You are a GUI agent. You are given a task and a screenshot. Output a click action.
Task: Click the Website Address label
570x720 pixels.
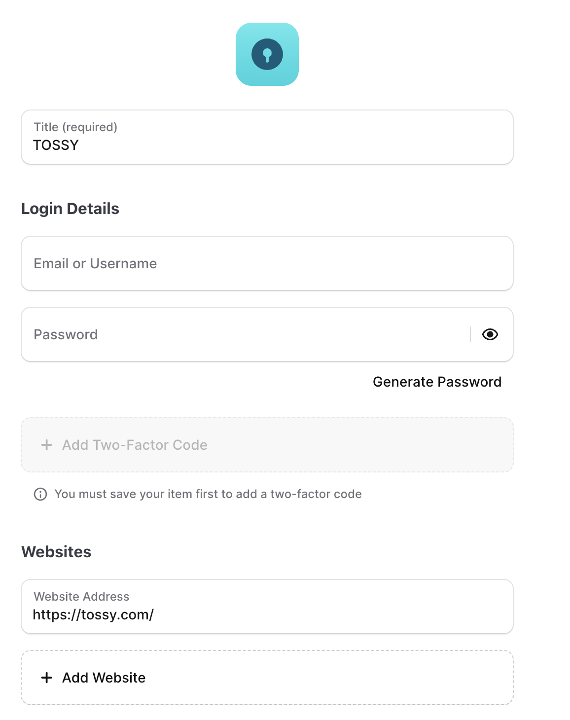[x=81, y=597]
